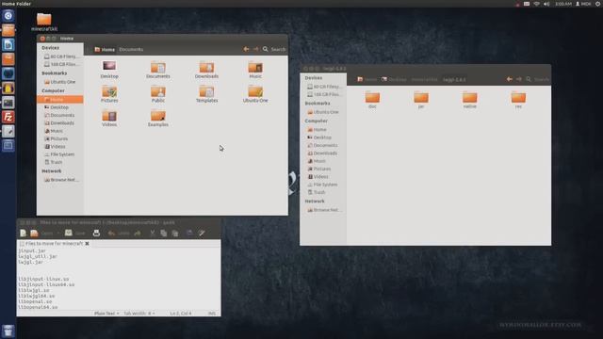This screenshot has height=339, width=603.
Task: Select File System in Home window sidebar
Action: coord(59,154)
